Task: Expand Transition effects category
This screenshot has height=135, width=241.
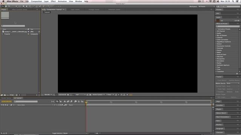Action: point(216,72)
